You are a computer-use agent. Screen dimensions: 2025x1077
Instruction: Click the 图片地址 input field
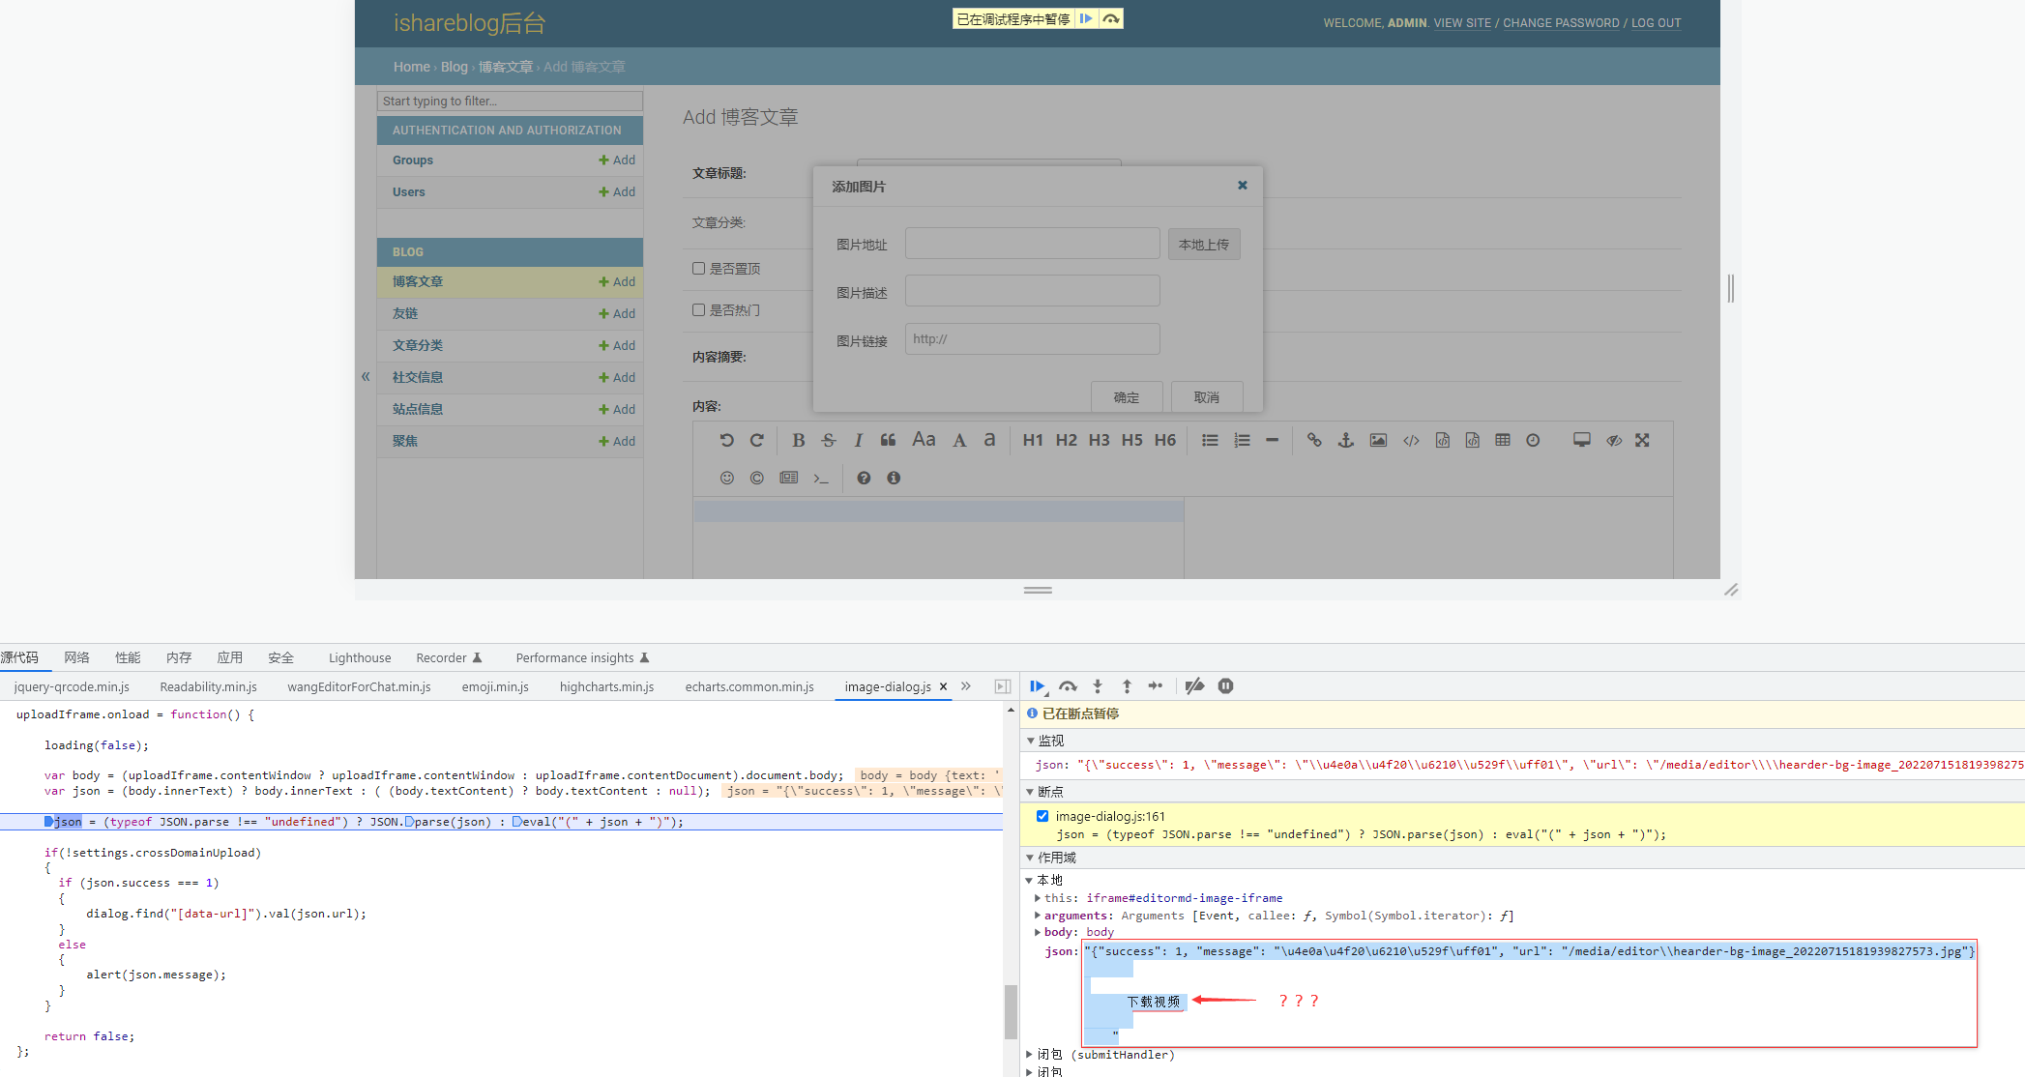pyautogui.click(x=1032, y=244)
